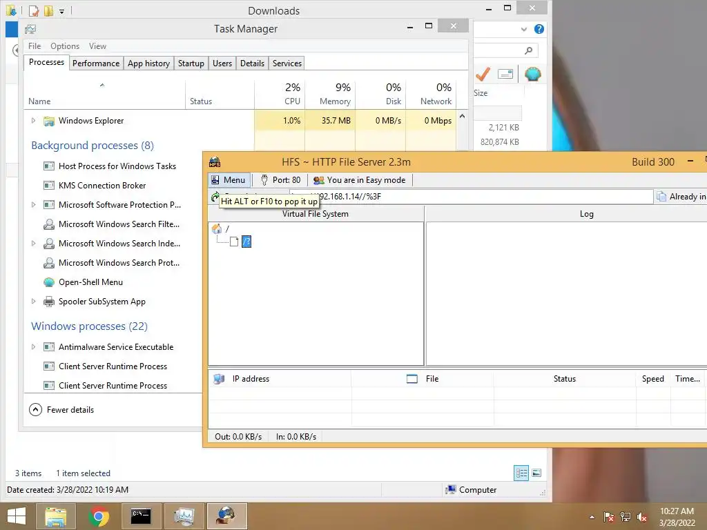707x530 pixels.
Task: Select the Open-Shell Menu process
Action: click(x=90, y=282)
